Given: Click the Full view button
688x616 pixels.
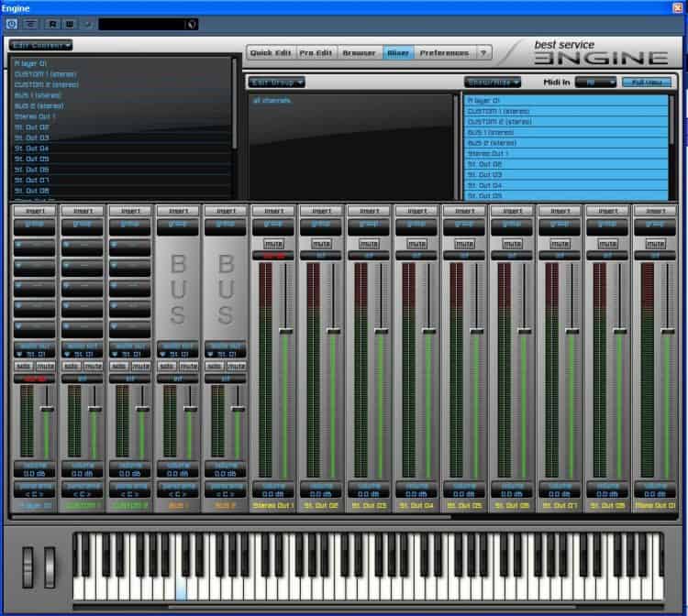Looking at the screenshot, I should click(x=647, y=82).
